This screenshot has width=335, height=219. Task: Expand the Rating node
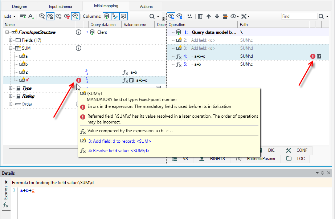tap(11, 96)
